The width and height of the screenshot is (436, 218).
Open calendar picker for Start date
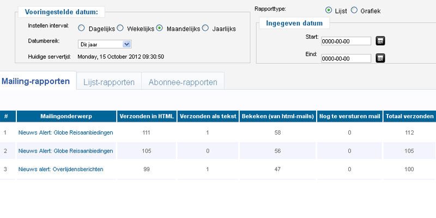click(x=380, y=41)
